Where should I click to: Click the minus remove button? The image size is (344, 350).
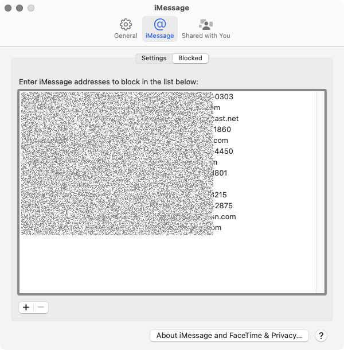(41, 308)
